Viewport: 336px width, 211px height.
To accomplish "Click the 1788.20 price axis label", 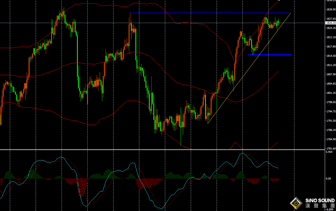I will click(x=331, y=130).
